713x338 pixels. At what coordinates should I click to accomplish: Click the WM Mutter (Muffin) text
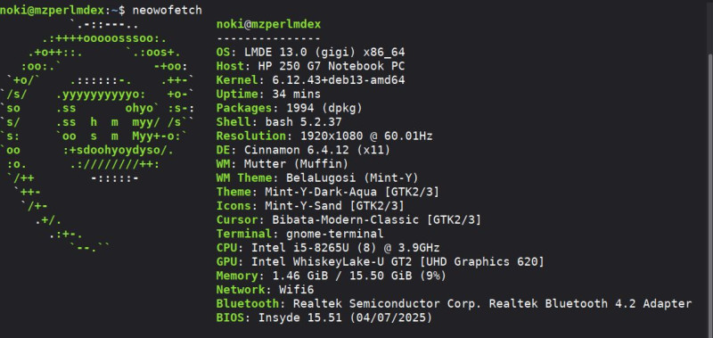[x=283, y=164]
